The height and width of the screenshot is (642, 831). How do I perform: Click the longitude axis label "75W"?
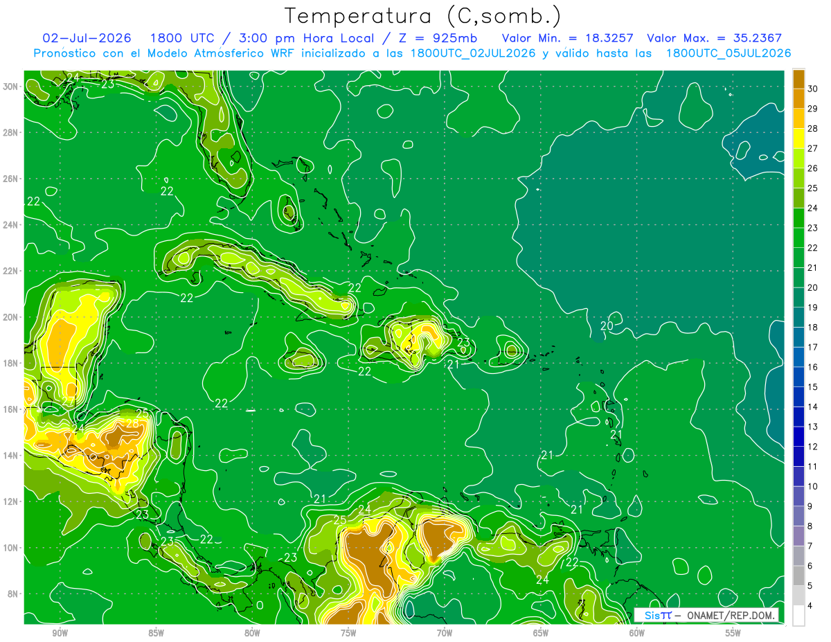point(348,632)
